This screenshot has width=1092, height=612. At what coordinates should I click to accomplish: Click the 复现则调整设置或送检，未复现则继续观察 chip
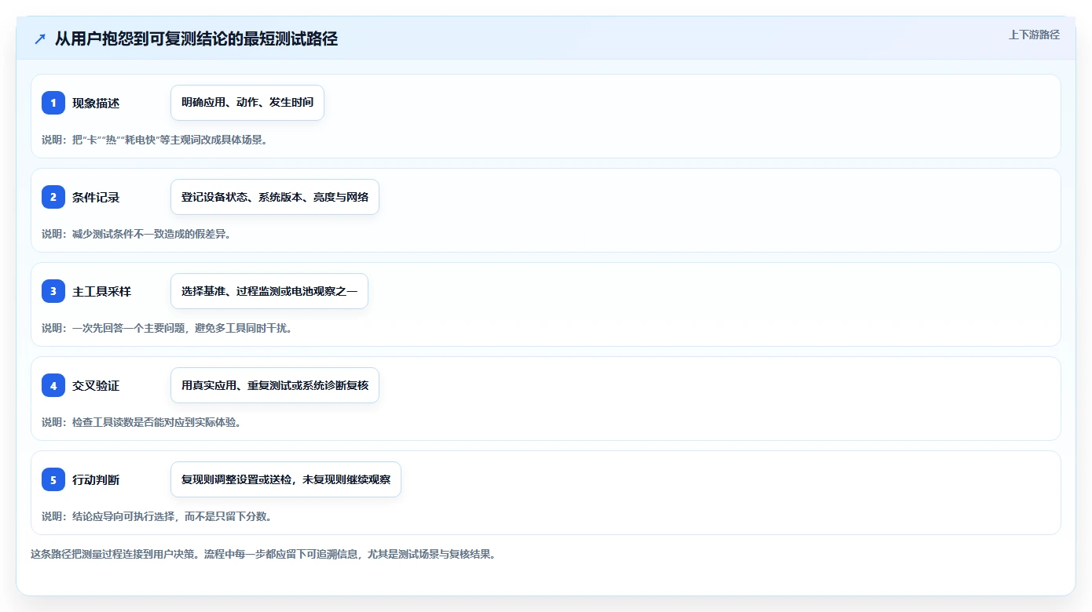[286, 479]
